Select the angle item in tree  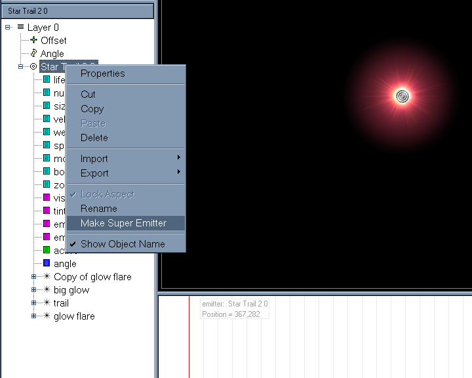coord(65,264)
